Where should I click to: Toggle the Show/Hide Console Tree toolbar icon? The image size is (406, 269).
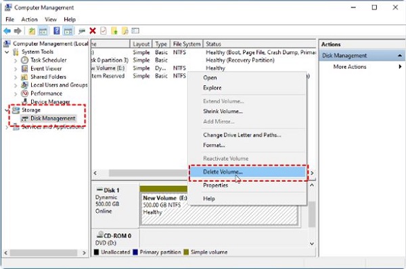43,31
